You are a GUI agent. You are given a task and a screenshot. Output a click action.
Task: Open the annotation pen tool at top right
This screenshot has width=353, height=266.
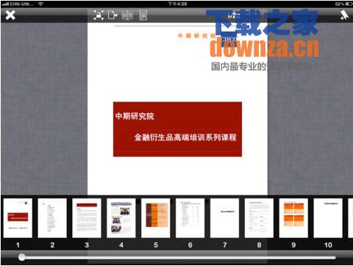point(344,15)
